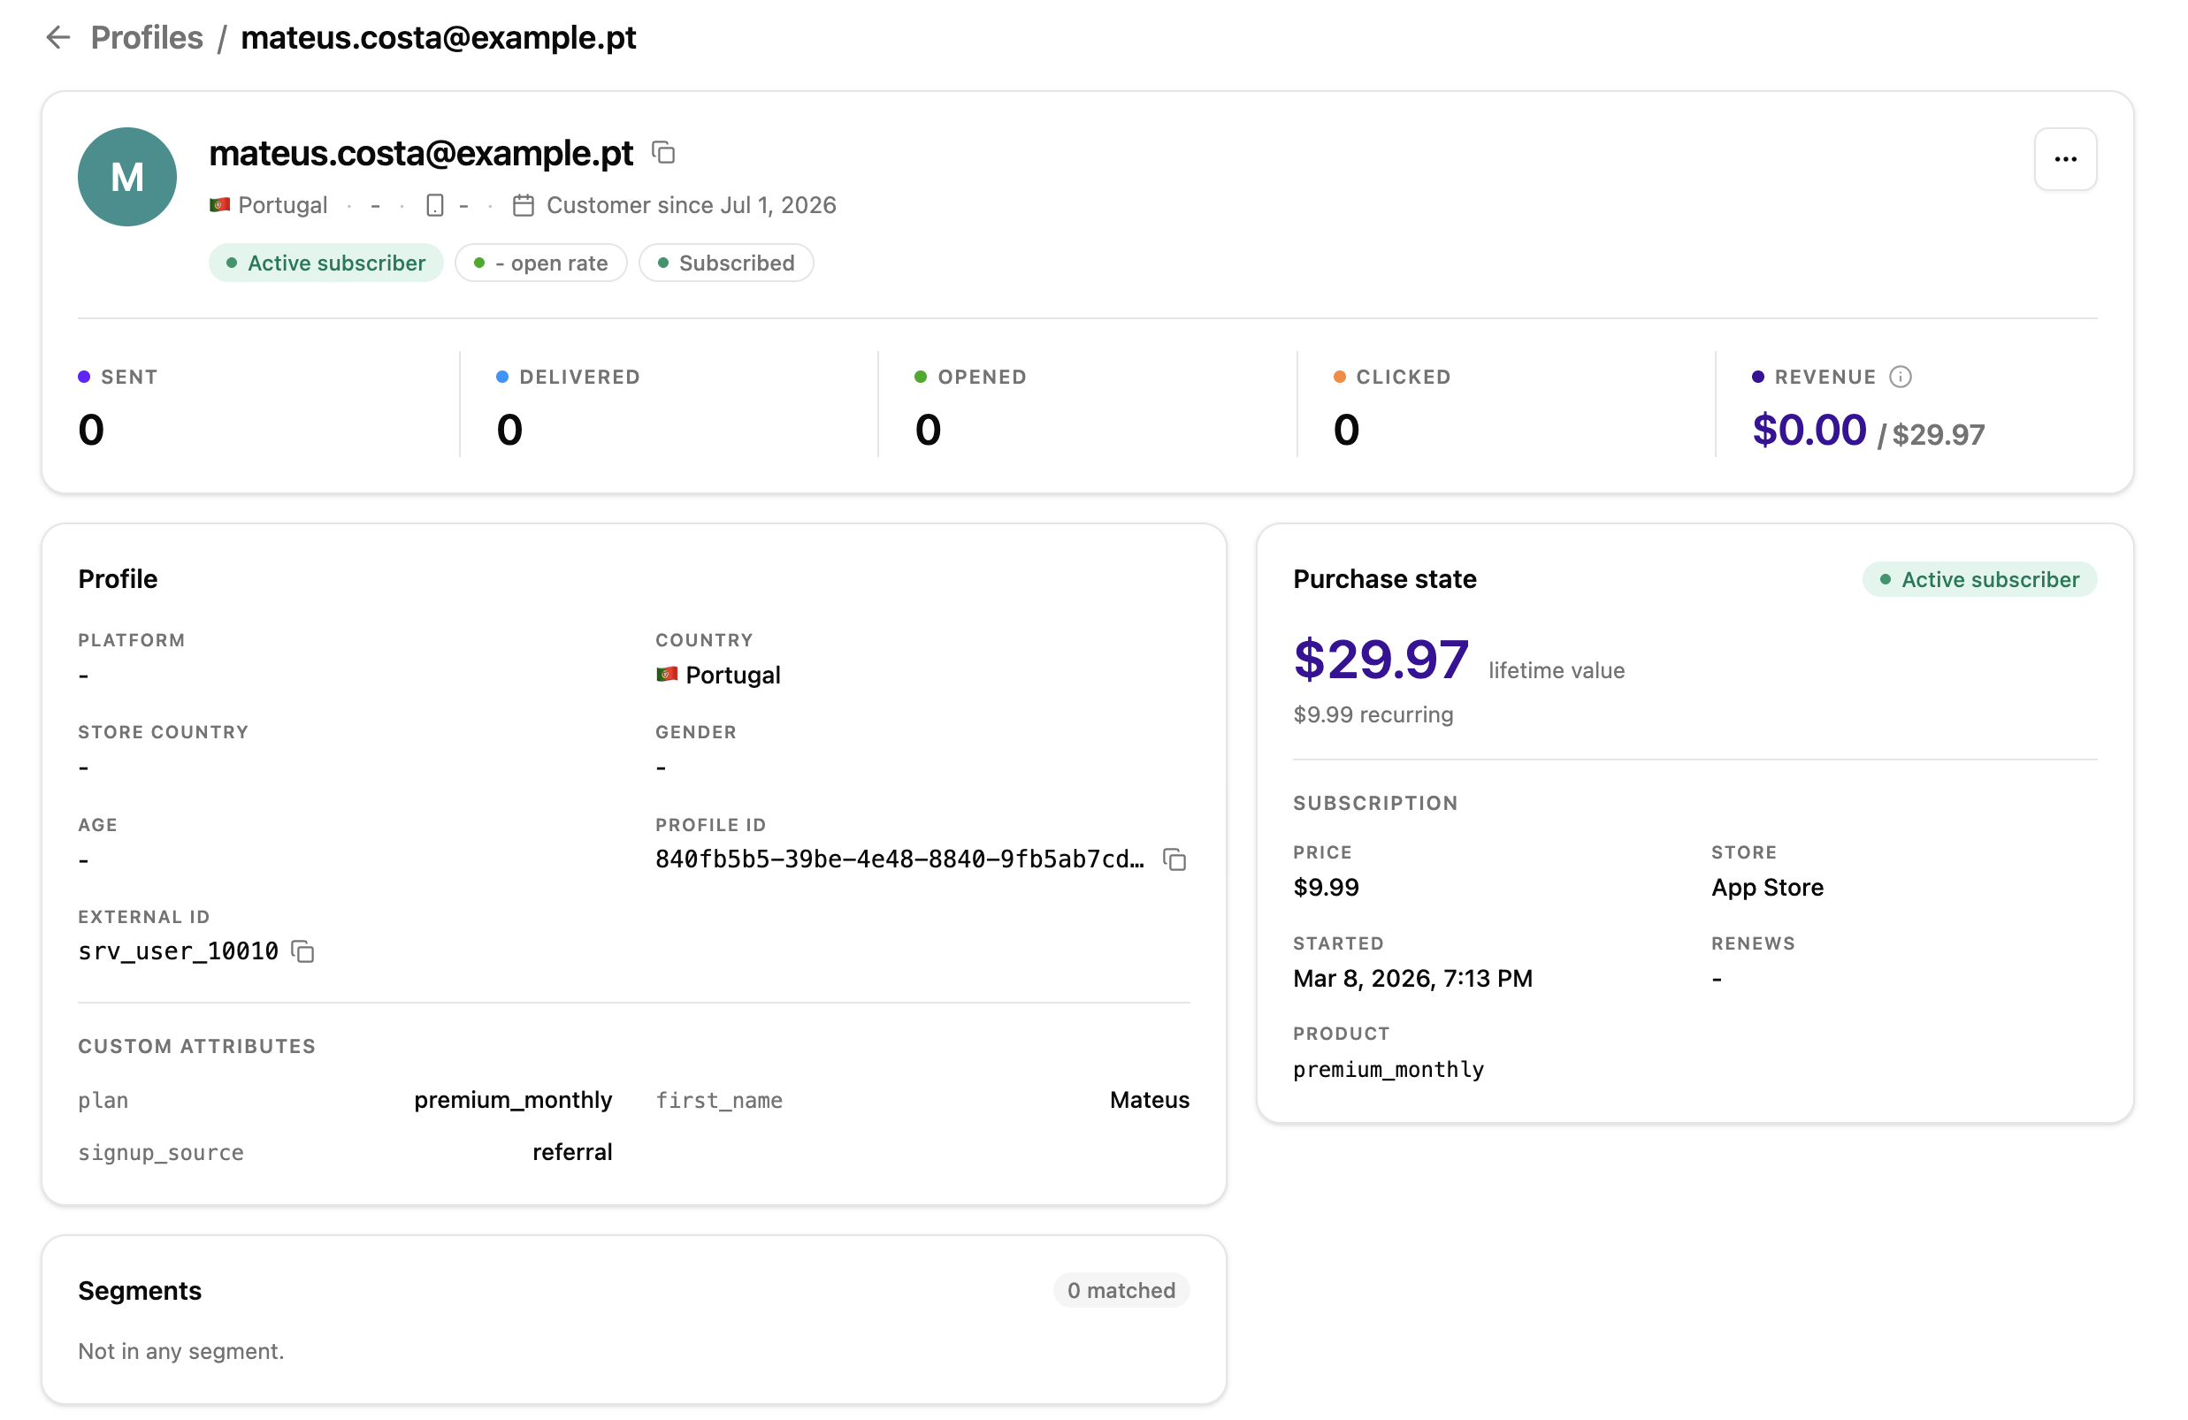Click the Mar 8, 2026, 7:13 PM start date
2188x1420 pixels.
pyautogui.click(x=1413, y=979)
